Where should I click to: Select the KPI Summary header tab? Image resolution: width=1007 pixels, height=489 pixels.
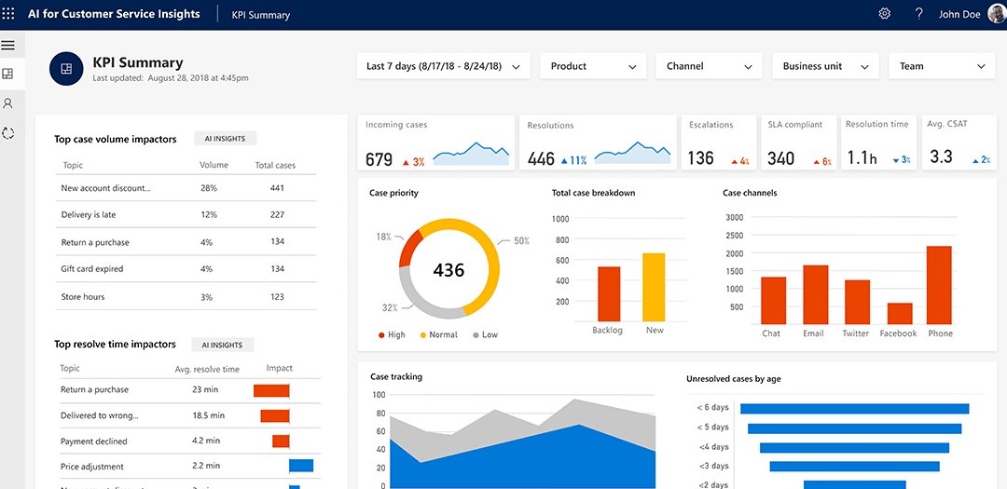click(x=261, y=15)
